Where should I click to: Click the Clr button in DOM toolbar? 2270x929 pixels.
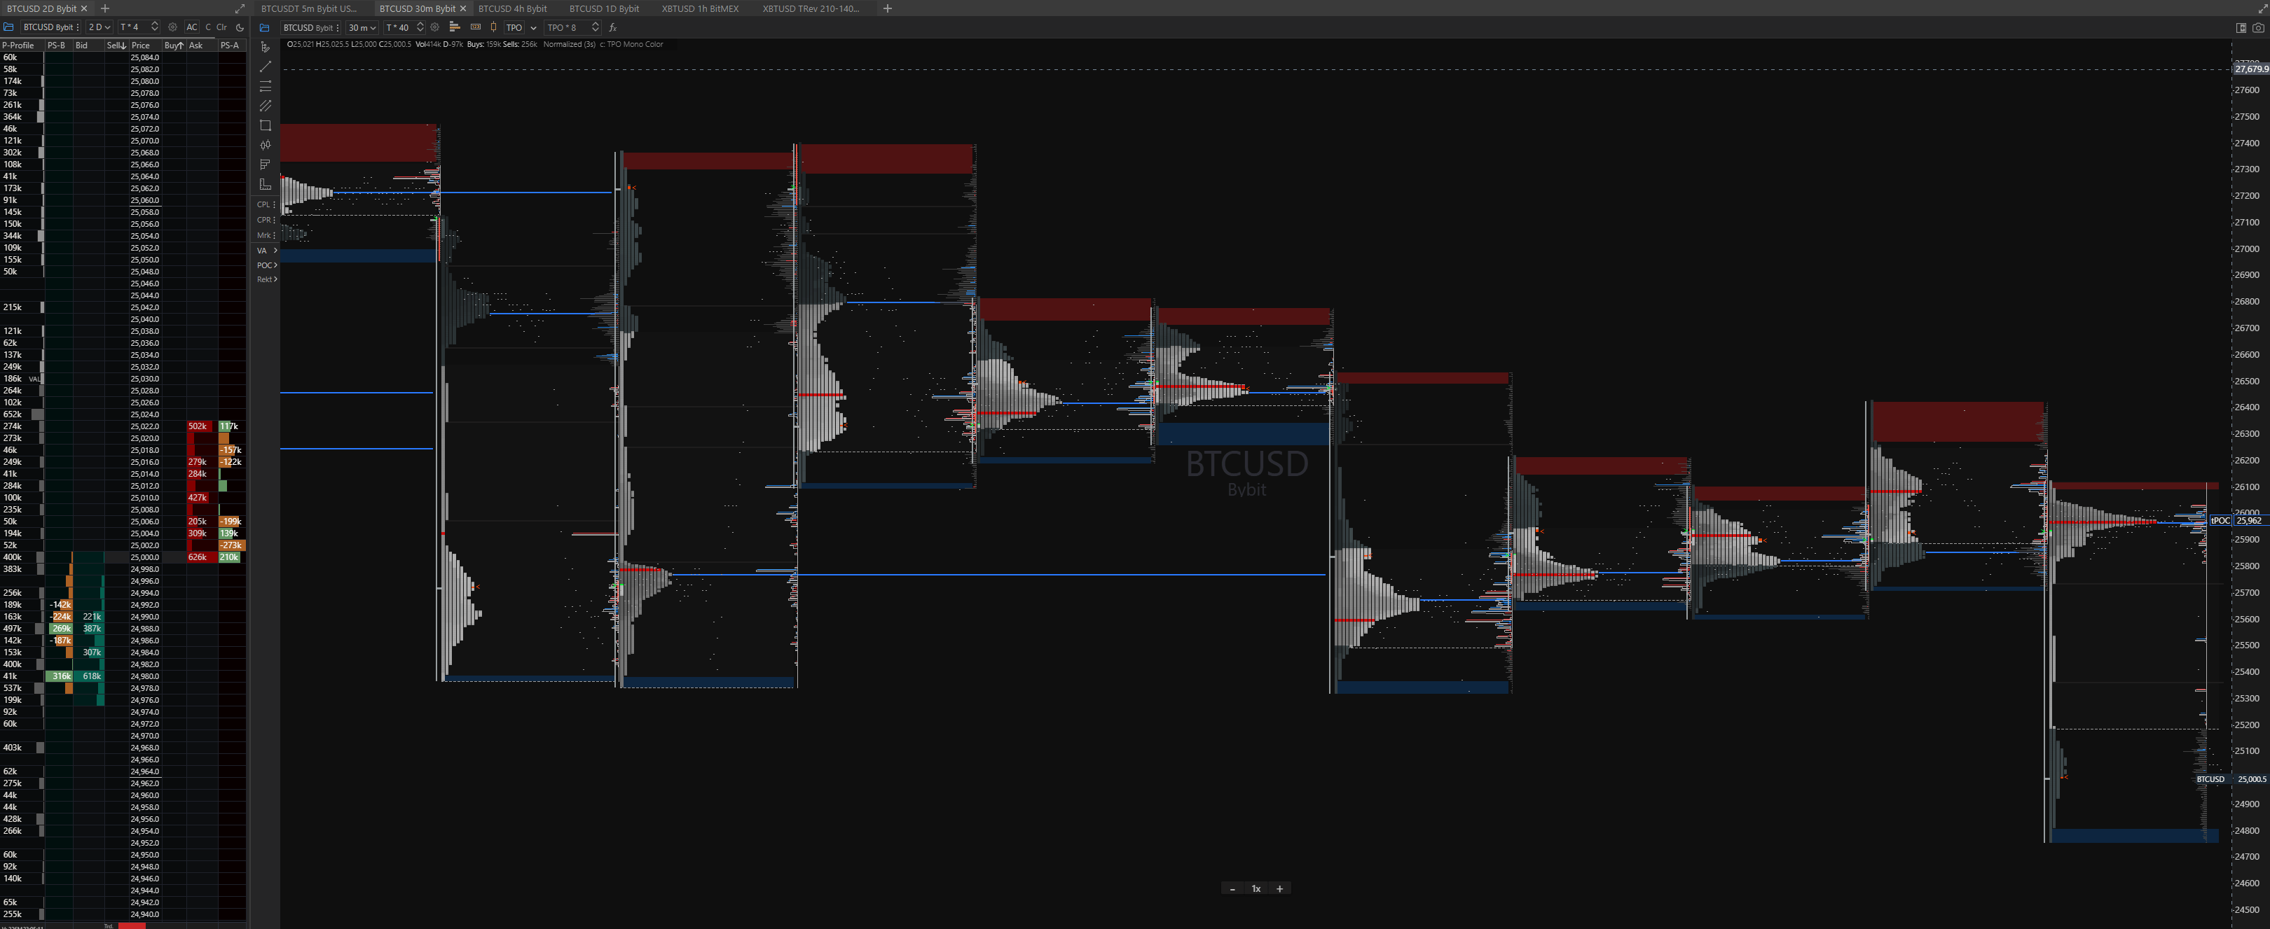coord(221,27)
